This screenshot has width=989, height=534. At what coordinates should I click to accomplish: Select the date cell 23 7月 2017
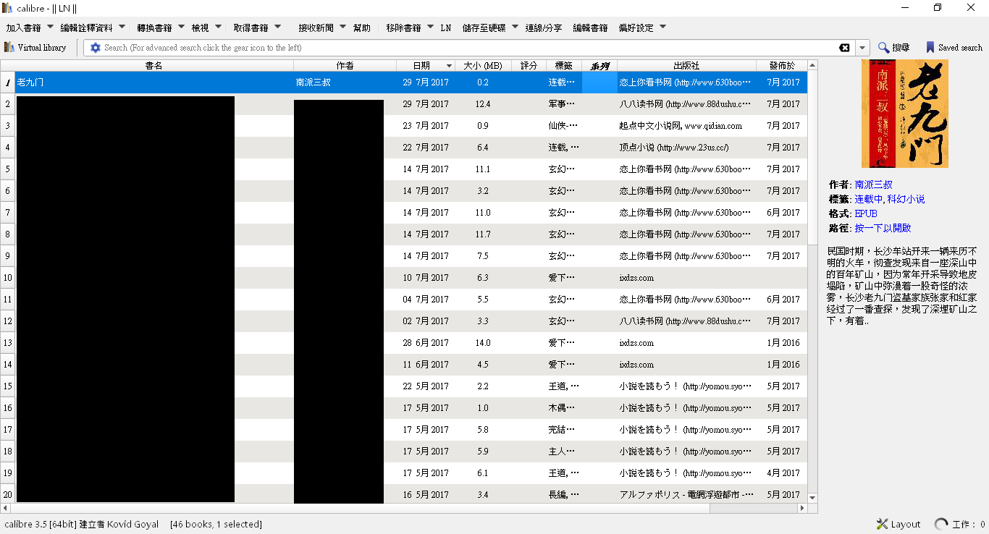click(x=426, y=126)
